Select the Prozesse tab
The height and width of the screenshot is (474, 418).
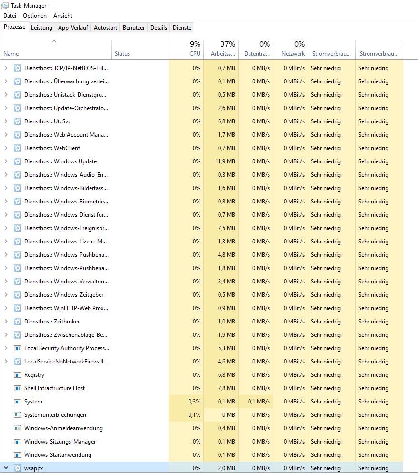tap(14, 27)
